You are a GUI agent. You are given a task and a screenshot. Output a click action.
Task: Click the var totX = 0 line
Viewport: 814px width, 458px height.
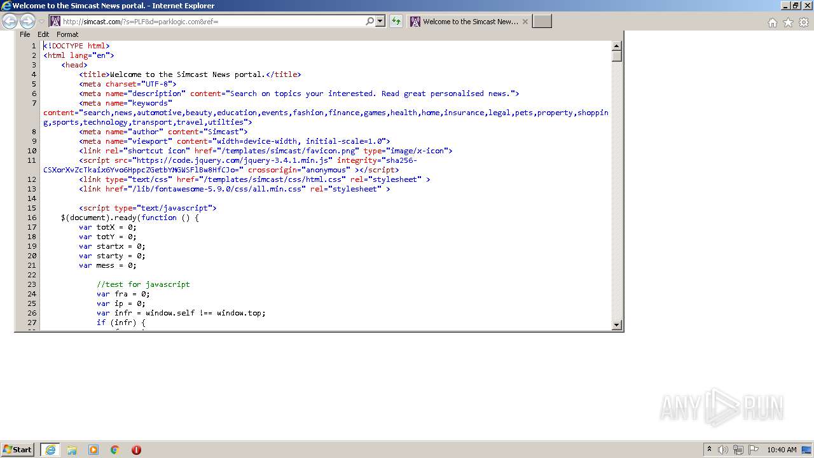pyautogui.click(x=107, y=227)
